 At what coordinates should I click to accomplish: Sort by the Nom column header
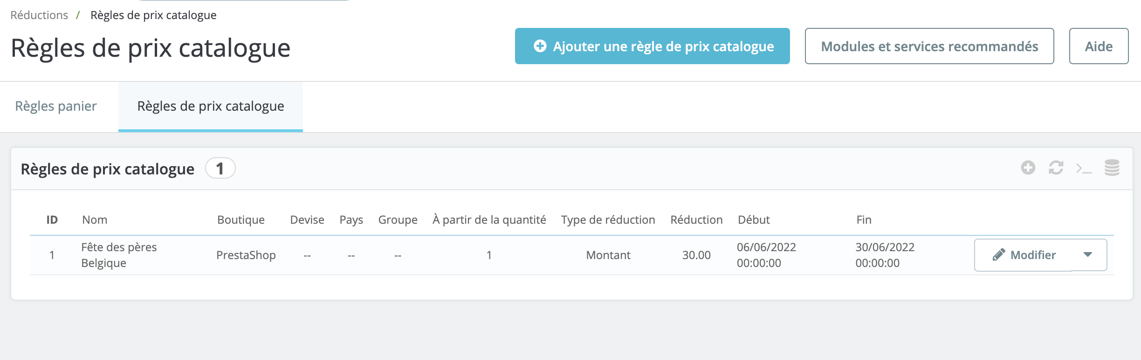tap(95, 220)
